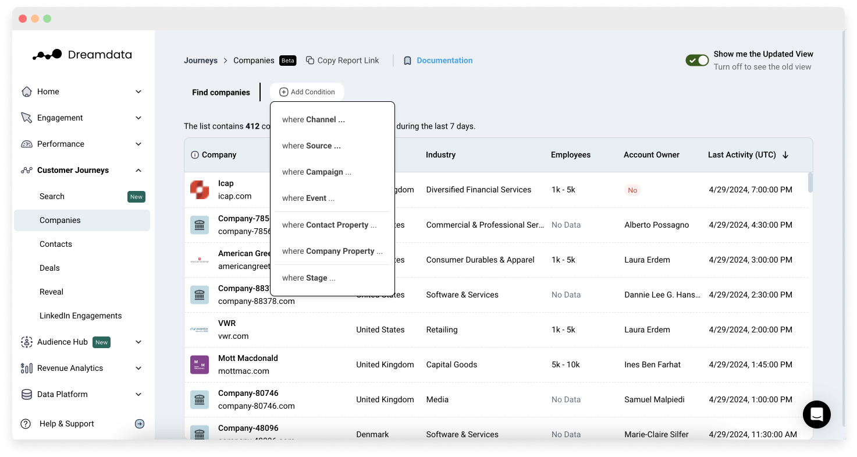This screenshot has width=857, height=457.
Task: Click the Audience Hub icon
Action: tap(26, 342)
